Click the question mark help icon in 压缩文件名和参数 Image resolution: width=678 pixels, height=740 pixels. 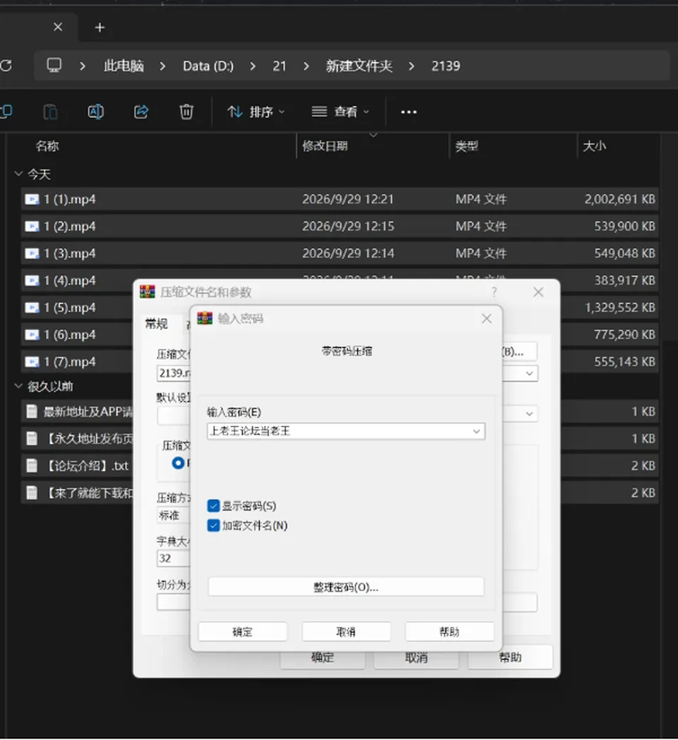(x=494, y=292)
